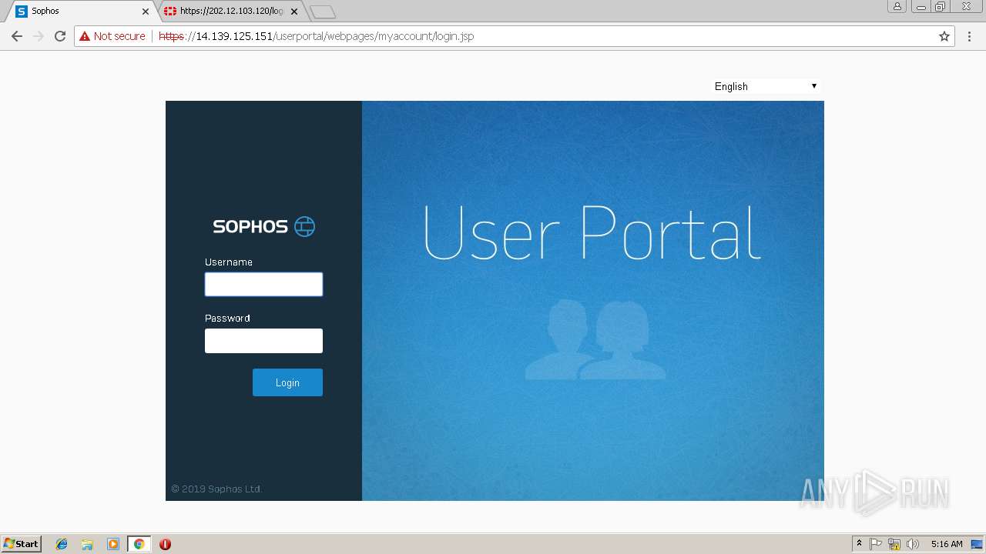The width and height of the screenshot is (986, 554).
Task: Open Windows Explorer folder in taskbar
Action: pos(87,544)
